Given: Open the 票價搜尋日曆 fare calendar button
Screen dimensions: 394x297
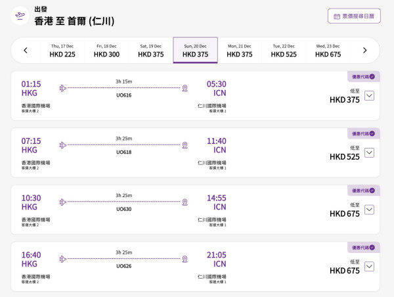Looking at the screenshot, I should coord(354,16).
